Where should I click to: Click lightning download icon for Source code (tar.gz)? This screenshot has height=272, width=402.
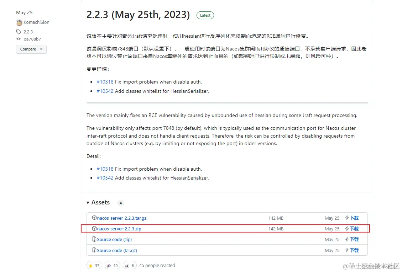[x=347, y=250]
